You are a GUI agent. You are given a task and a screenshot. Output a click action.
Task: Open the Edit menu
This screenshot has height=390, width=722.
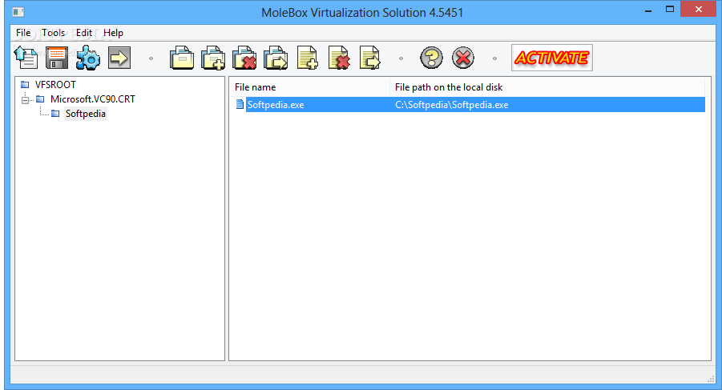pyautogui.click(x=84, y=33)
